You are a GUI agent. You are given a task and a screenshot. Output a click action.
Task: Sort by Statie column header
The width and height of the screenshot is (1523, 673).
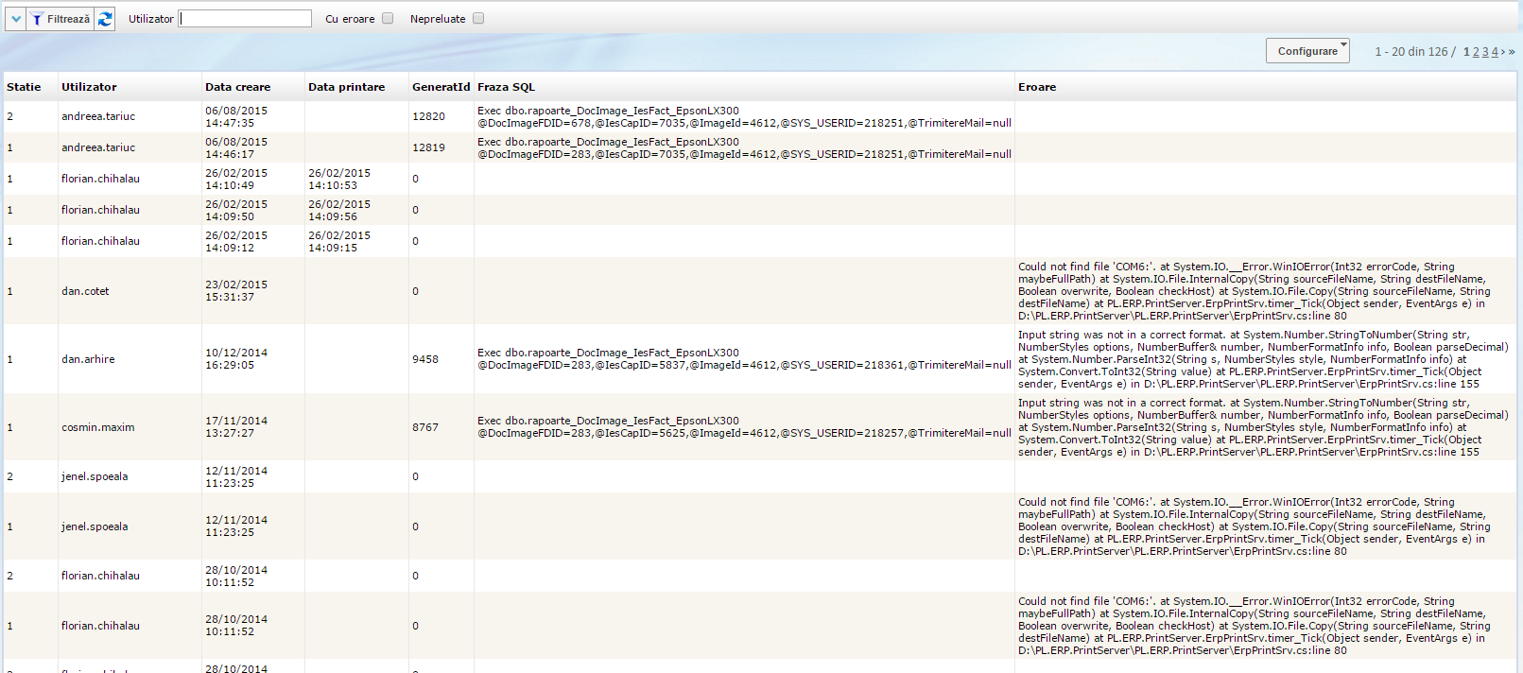tap(24, 87)
